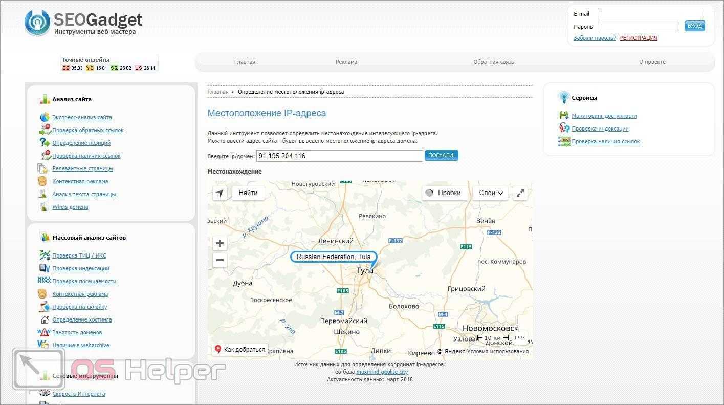Click the Контекстная реклама coin icon in Анализ сайта
This screenshot has height=405, width=724.
click(x=42, y=181)
